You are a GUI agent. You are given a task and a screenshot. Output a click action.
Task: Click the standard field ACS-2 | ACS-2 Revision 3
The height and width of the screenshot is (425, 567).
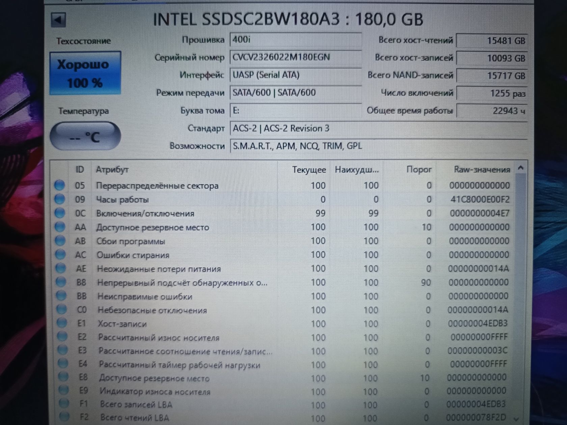pos(378,129)
